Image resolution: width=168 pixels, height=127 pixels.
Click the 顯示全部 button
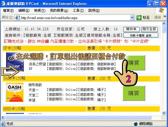149,29
